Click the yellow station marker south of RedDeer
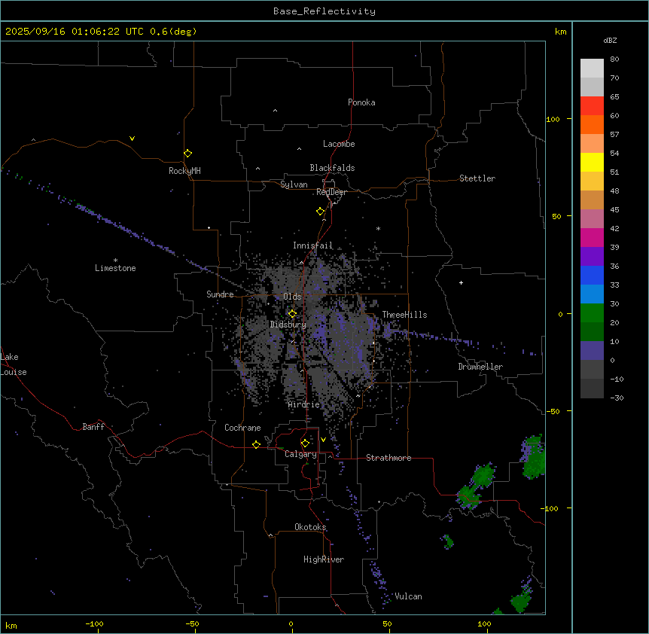Screen dimensions: 649x634 (x=321, y=212)
